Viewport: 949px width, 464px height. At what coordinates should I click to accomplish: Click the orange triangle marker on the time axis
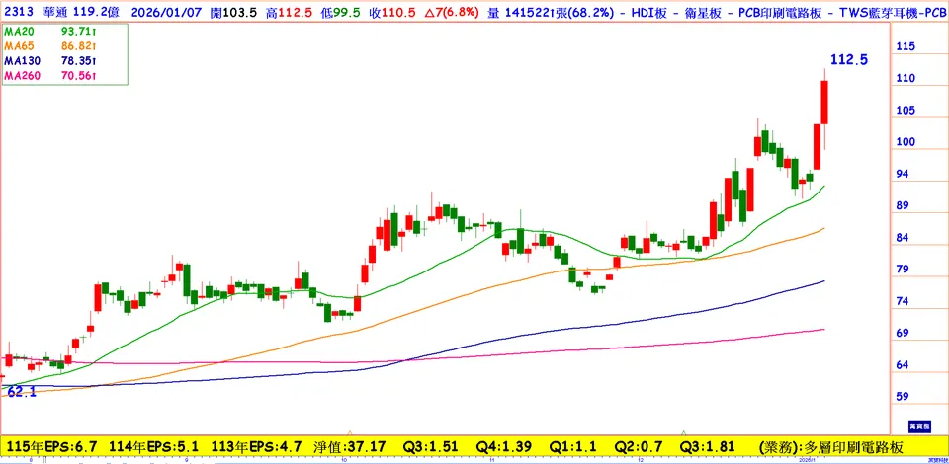tap(349, 432)
